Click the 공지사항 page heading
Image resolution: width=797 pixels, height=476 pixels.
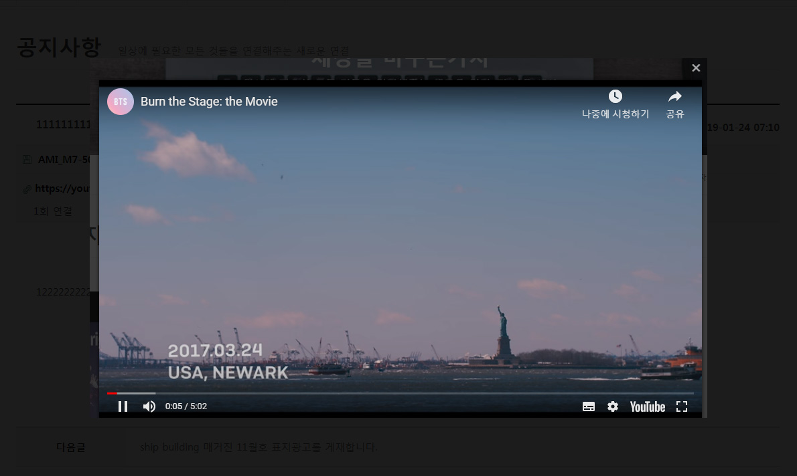(x=59, y=47)
